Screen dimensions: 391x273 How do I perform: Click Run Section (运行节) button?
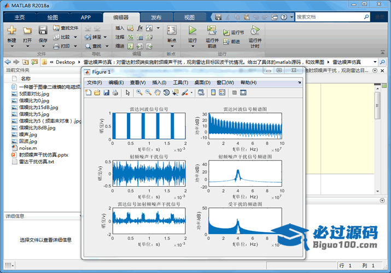pos(234,32)
